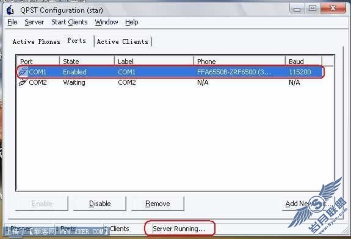Image resolution: width=351 pixels, height=239 pixels.
Task: Click the Add New Port button
Action: click(308, 204)
